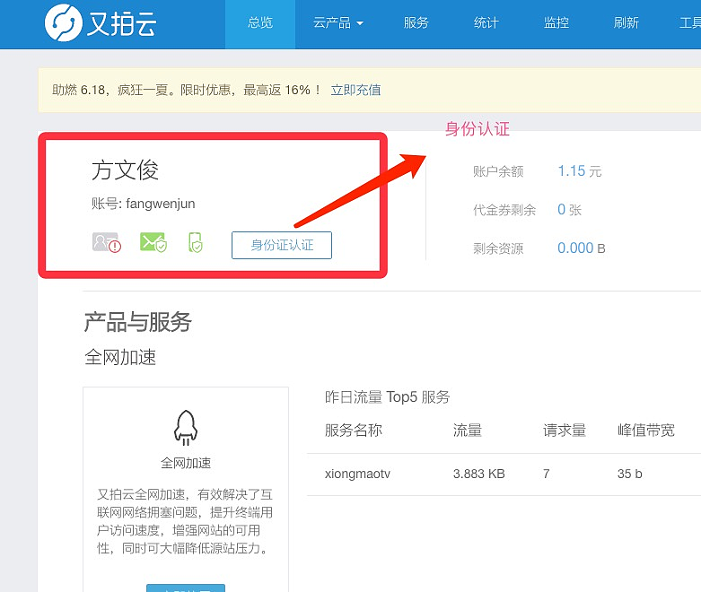This screenshot has height=592, width=701.
Task: Click the verified mobile phone icon
Action: (195, 242)
